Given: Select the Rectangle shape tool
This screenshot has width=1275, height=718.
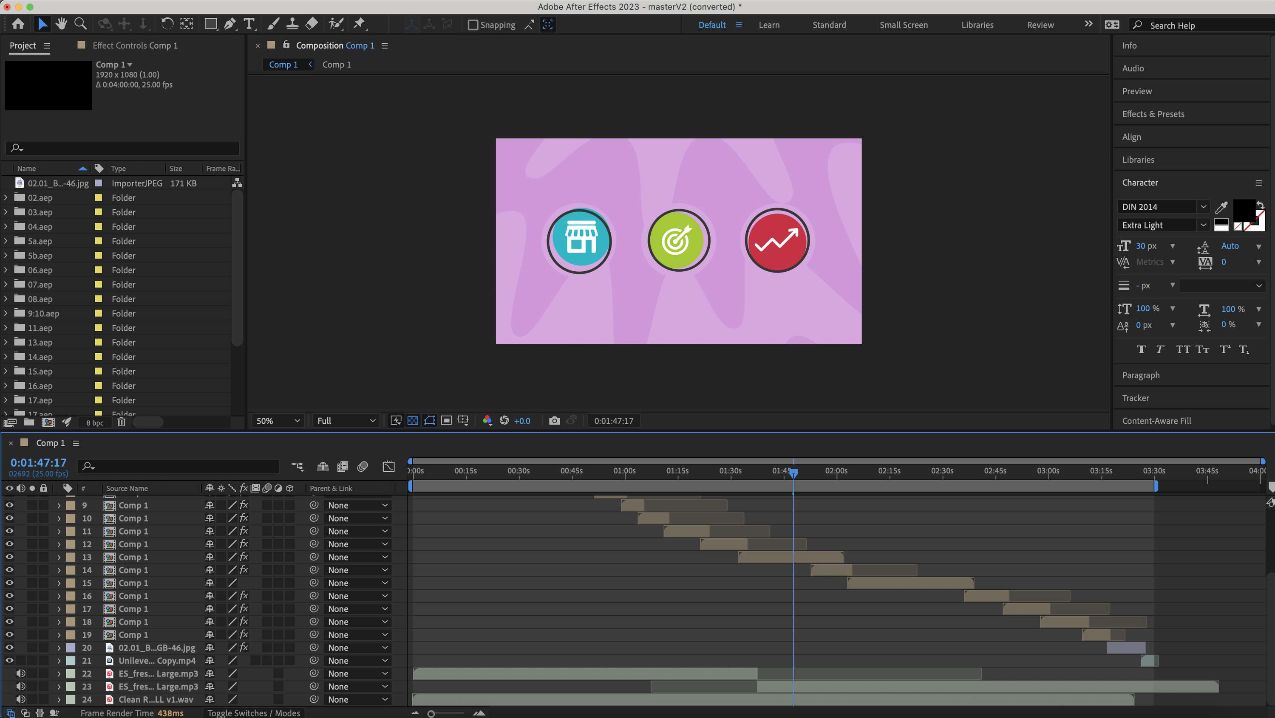Looking at the screenshot, I should [211, 24].
